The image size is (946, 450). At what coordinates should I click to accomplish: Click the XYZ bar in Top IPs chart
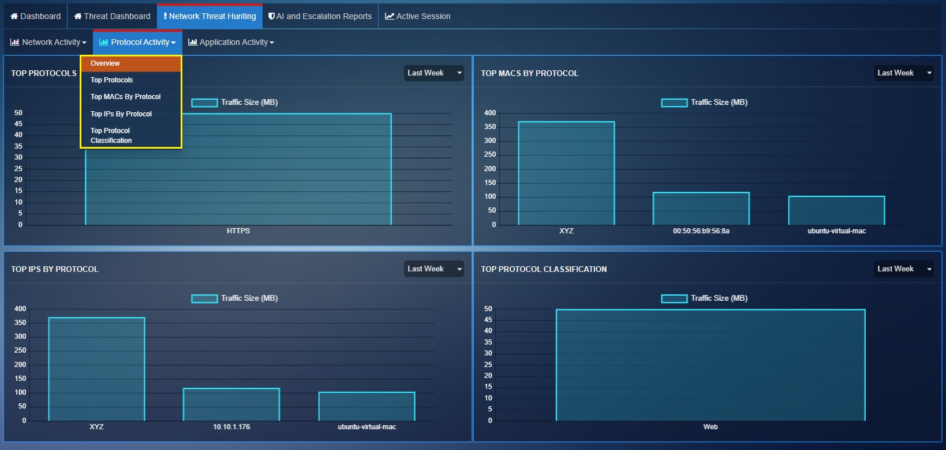pos(96,369)
